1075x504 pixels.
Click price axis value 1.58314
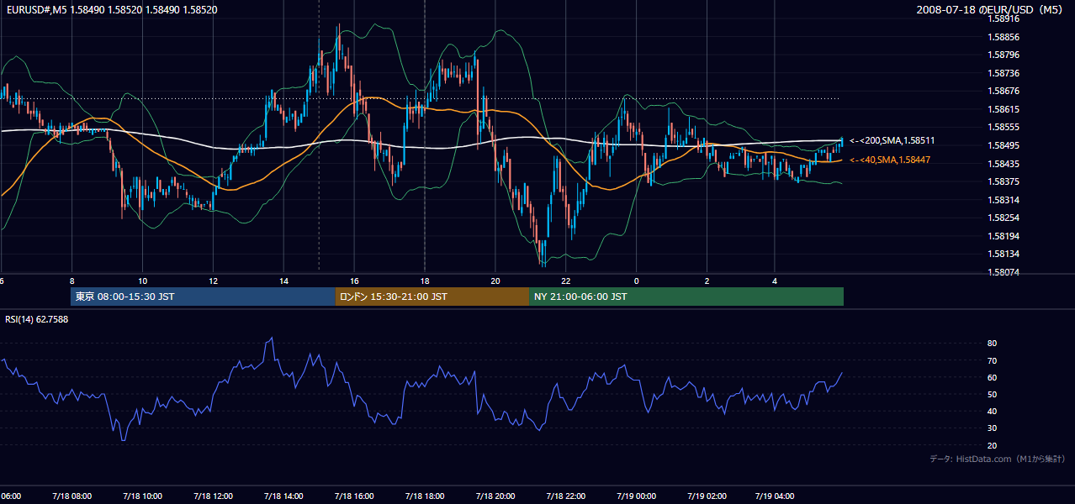[x=1003, y=200]
